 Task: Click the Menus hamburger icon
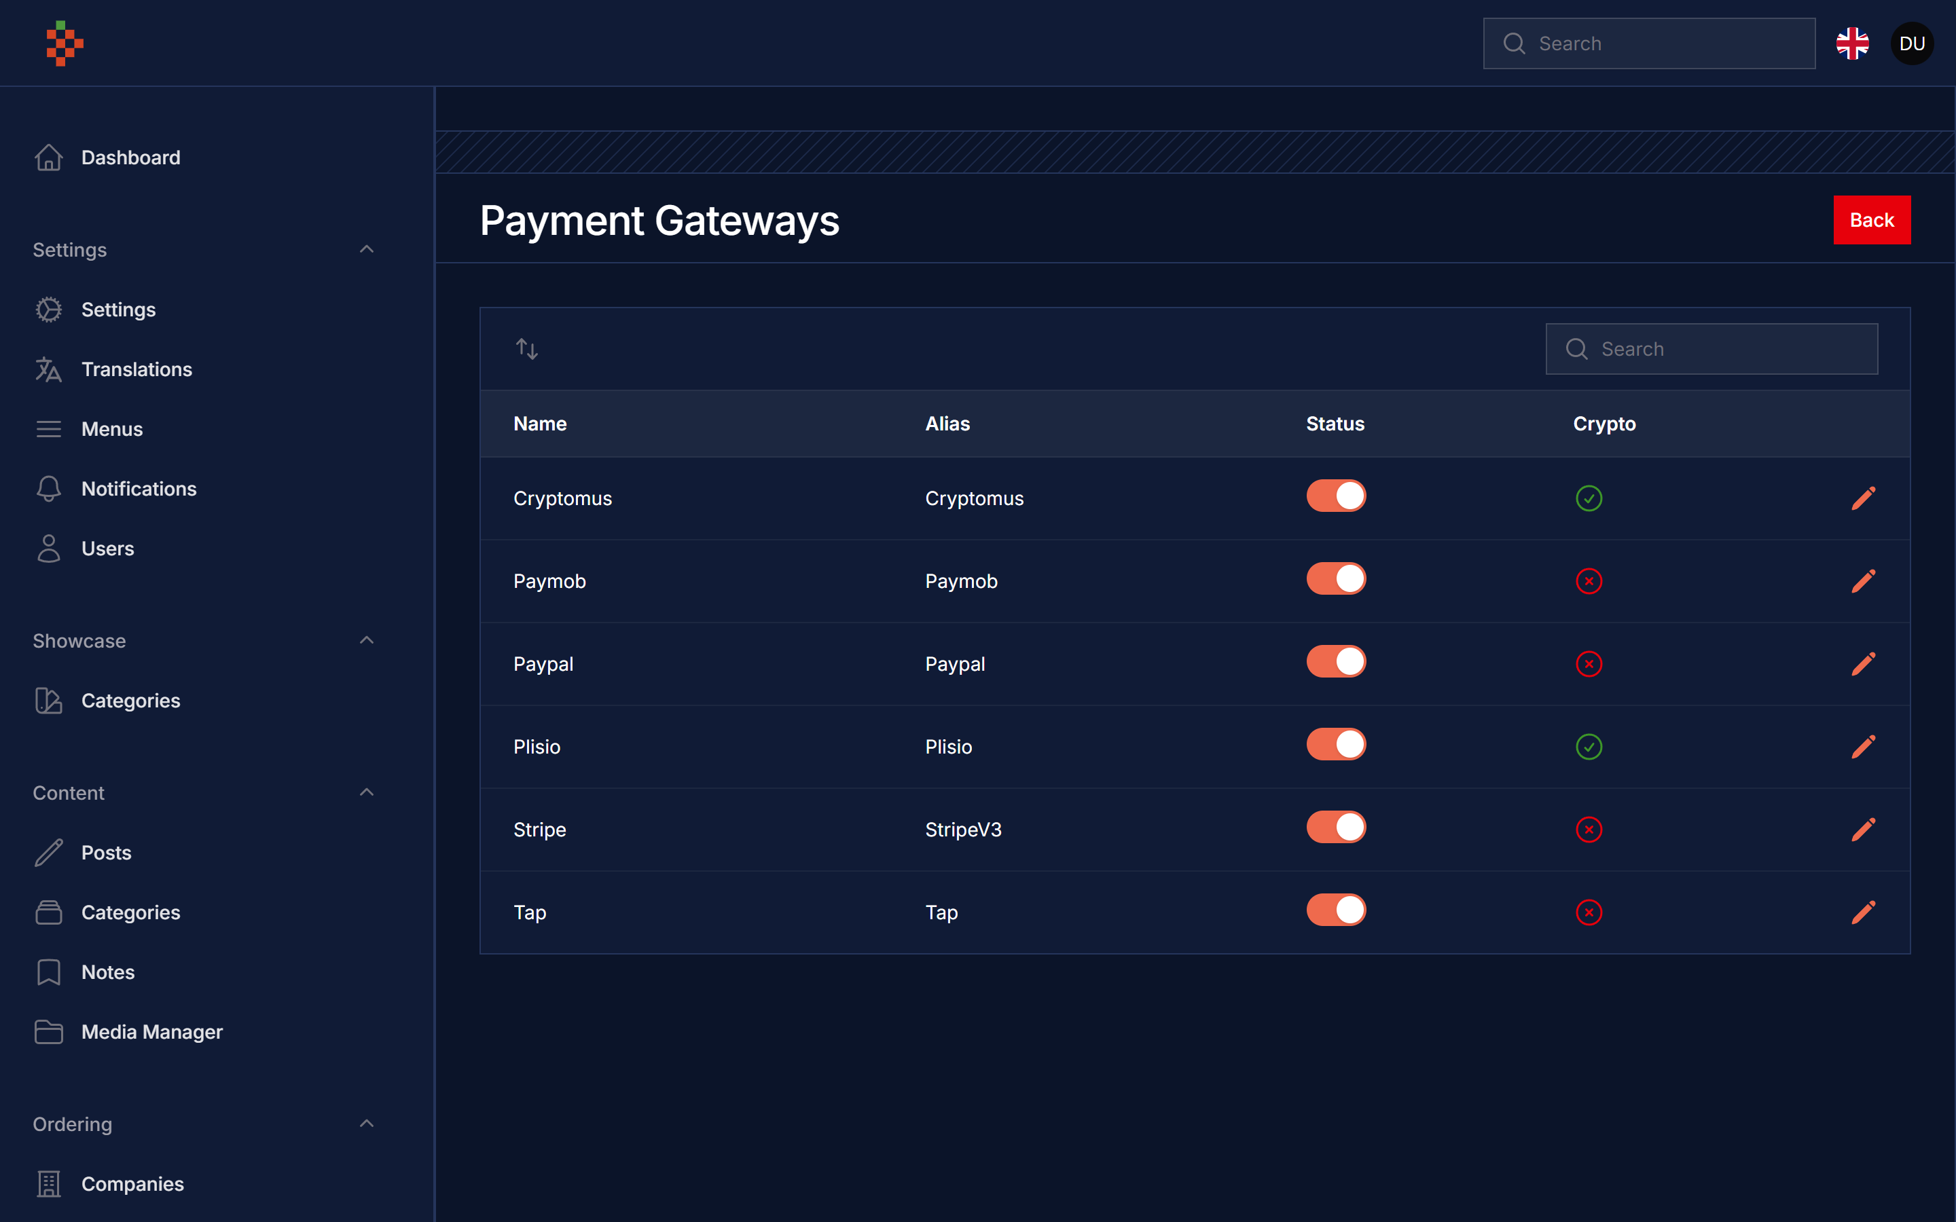(x=48, y=429)
